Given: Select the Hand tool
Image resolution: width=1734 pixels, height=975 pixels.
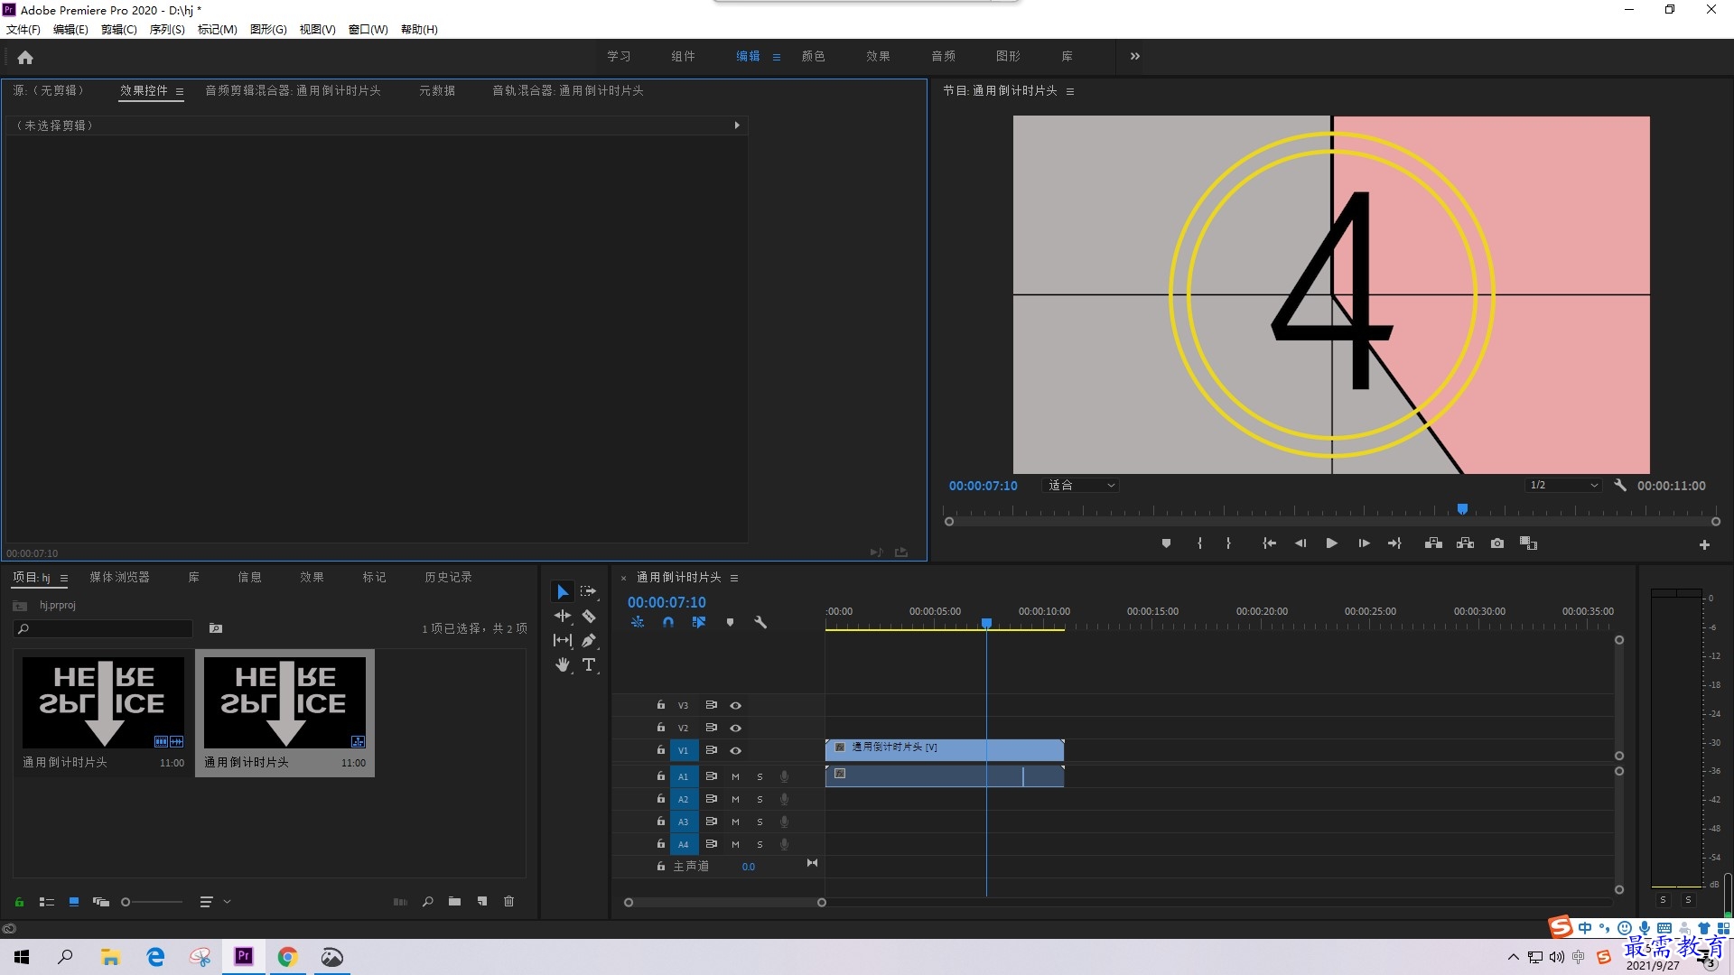Looking at the screenshot, I should (x=563, y=664).
